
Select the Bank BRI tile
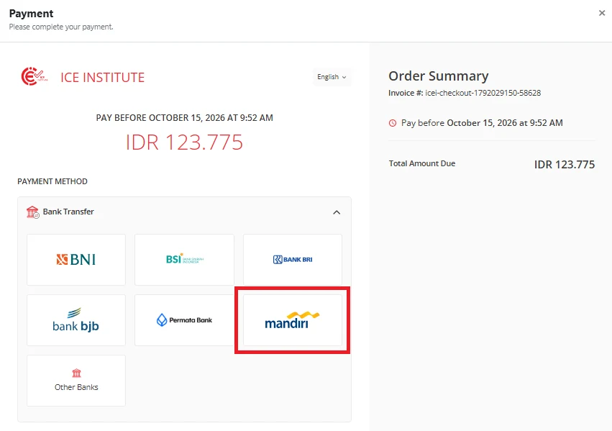tap(293, 260)
